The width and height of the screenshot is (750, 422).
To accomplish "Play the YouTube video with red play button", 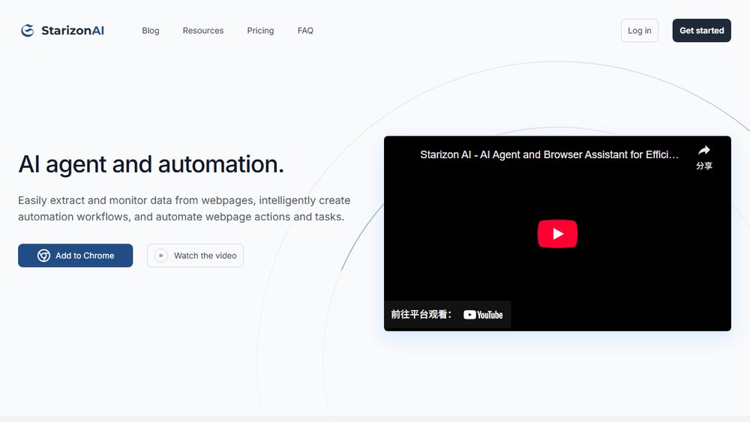I will tap(557, 234).
